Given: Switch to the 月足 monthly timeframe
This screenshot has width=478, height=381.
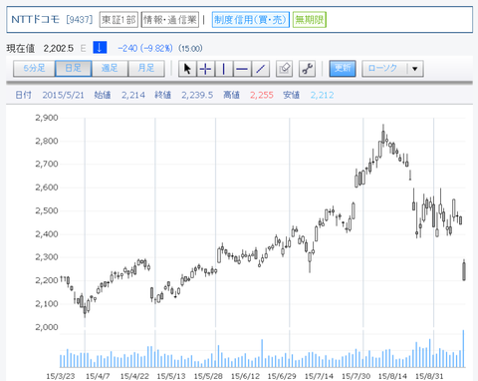Looking at the screenshot, I should [x=146, y=69].
